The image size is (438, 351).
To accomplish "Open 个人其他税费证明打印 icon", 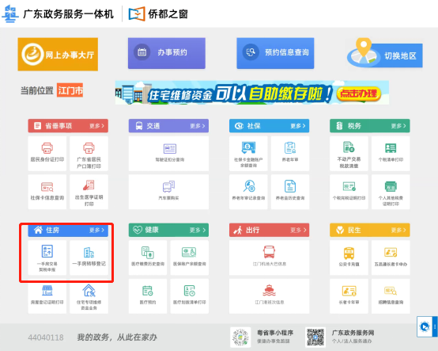I will 391,186.
